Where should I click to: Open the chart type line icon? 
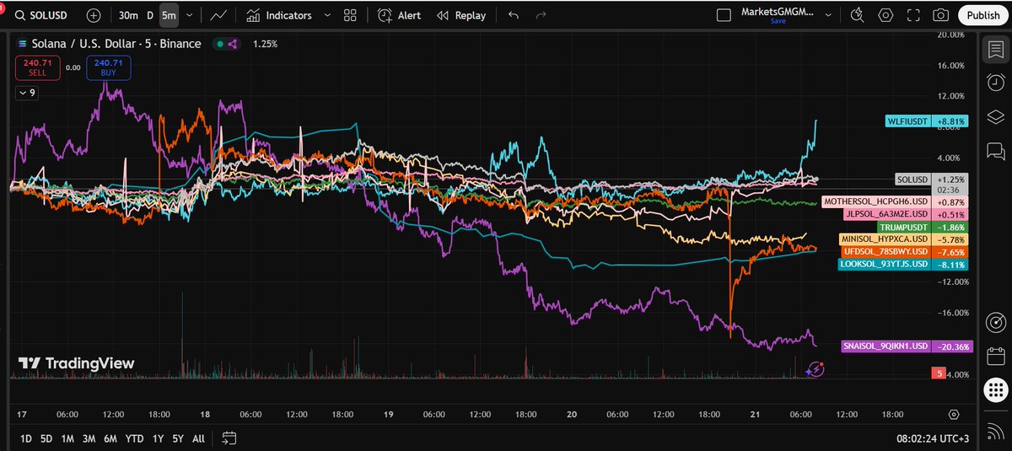pyautogui.click(x=218, y=15)
